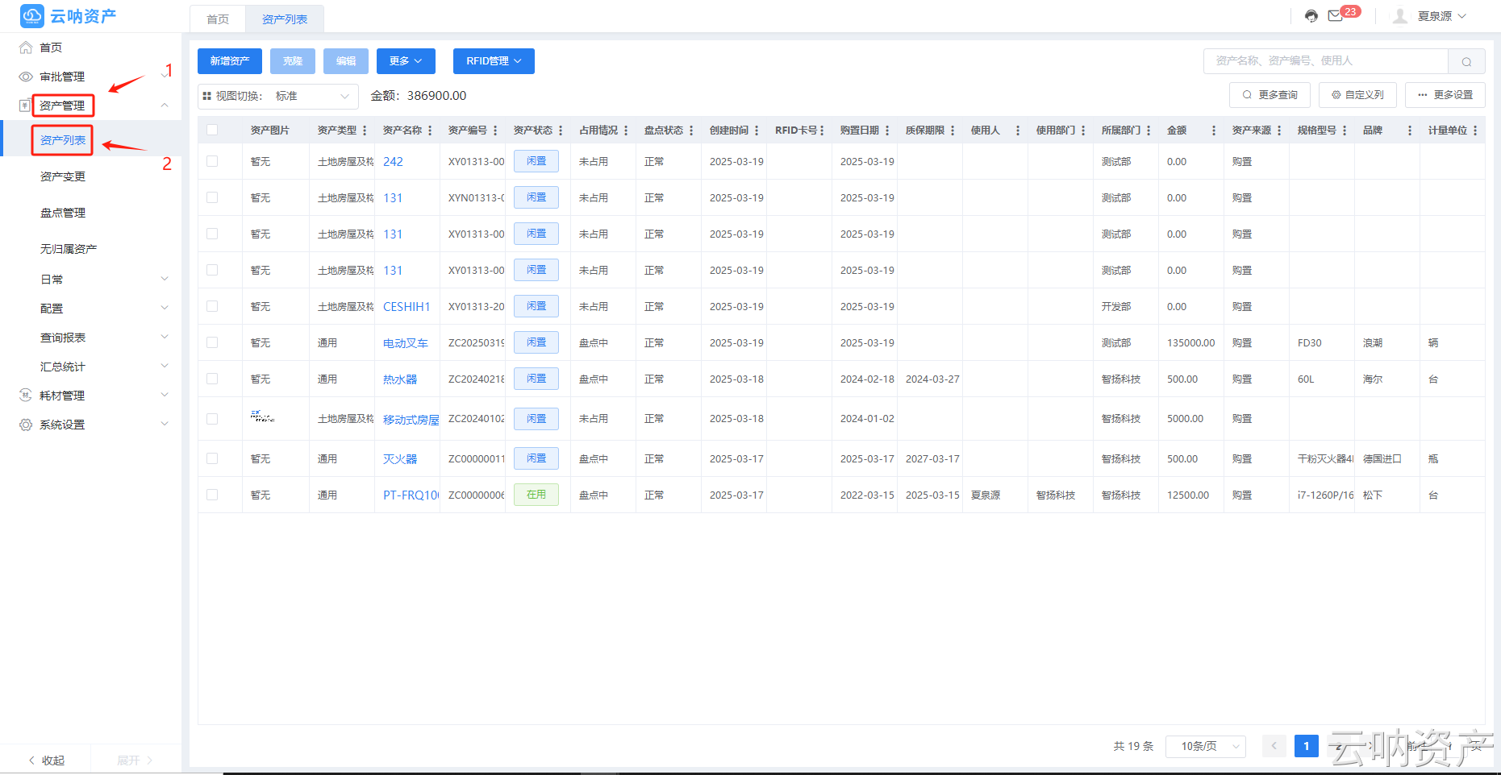Click the home icon in sidebar
1501x775 pixels.
pyautogui.click(x=26, y=48)
